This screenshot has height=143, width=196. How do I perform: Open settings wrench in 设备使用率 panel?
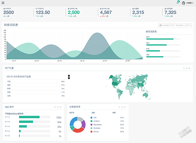[x=122, y=107]
